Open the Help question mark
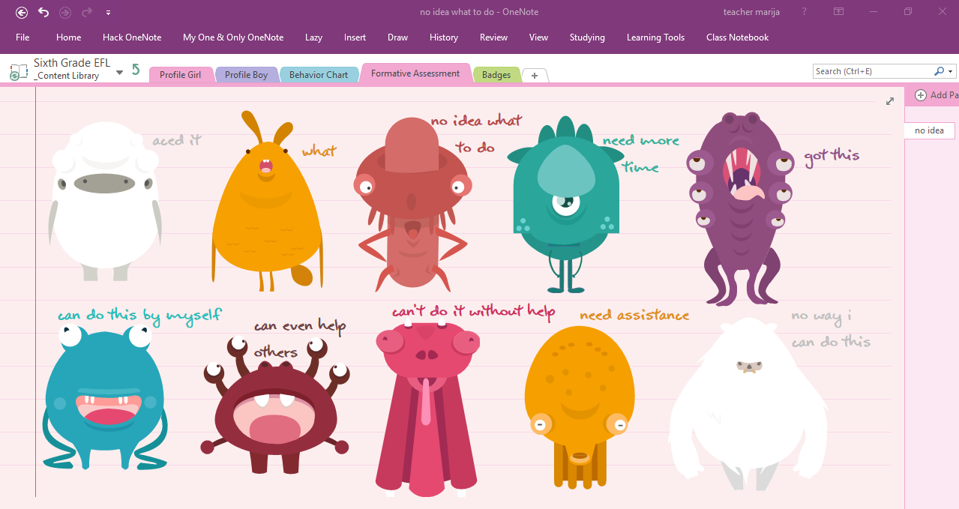 [805, 12]
